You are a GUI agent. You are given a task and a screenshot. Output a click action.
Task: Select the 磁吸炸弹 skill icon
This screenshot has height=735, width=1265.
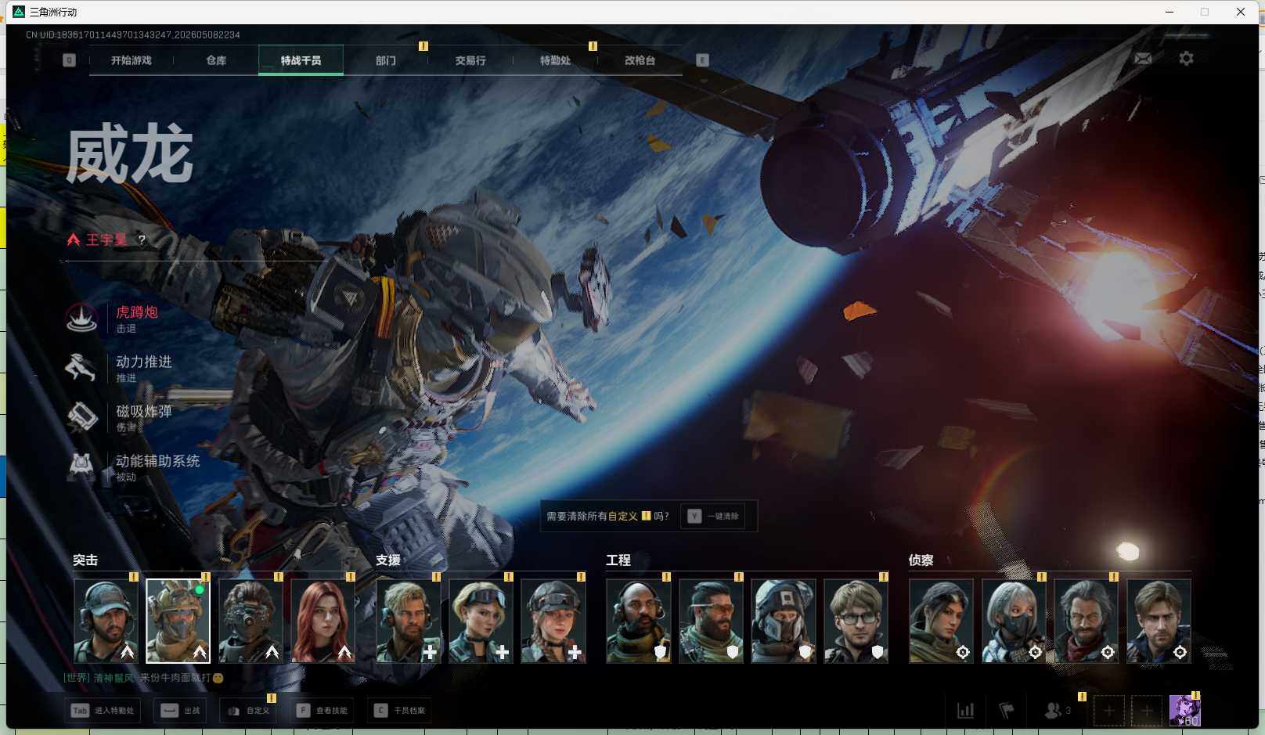tap(81, 416)
